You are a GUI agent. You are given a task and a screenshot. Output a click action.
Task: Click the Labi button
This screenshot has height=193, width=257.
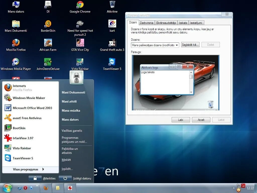(181, 120)
